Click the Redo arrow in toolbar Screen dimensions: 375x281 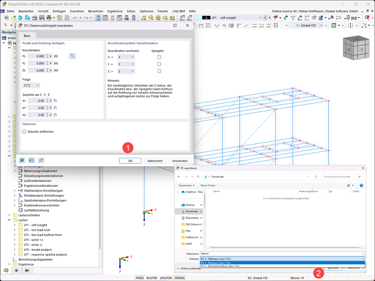click(x=86, y=18)
